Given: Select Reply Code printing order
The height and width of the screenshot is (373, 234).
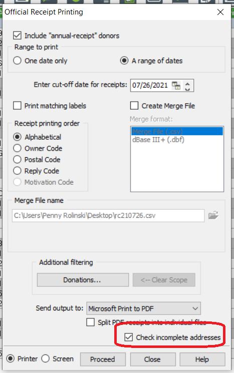Looking at the screenshot, I should pyautogui.click(x=17, y=171).
